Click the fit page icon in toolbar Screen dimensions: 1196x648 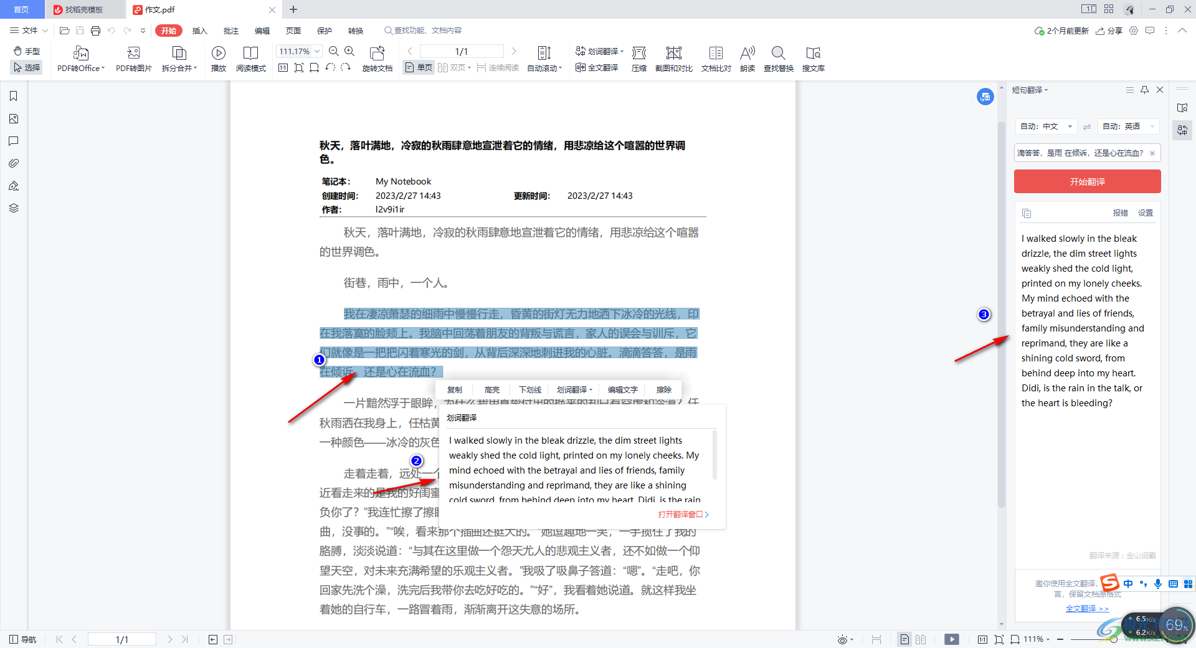point(299,67)
